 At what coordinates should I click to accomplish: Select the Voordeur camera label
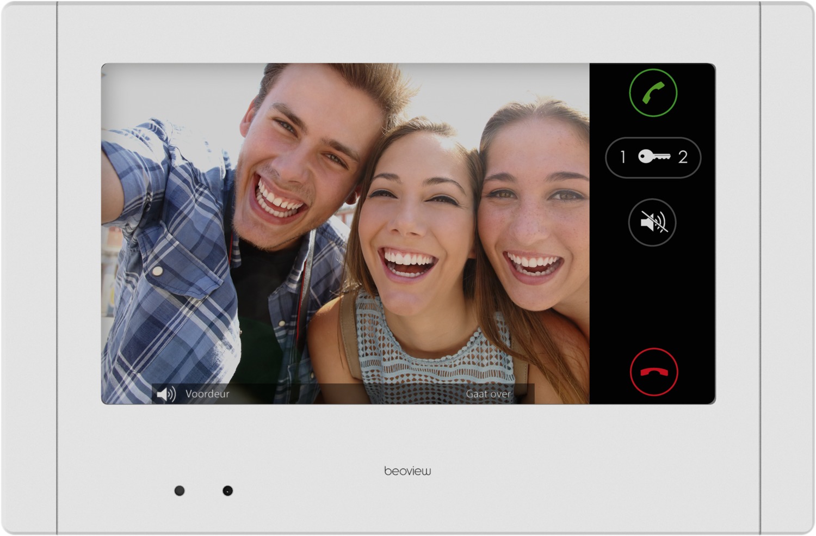tap(207, 393)
